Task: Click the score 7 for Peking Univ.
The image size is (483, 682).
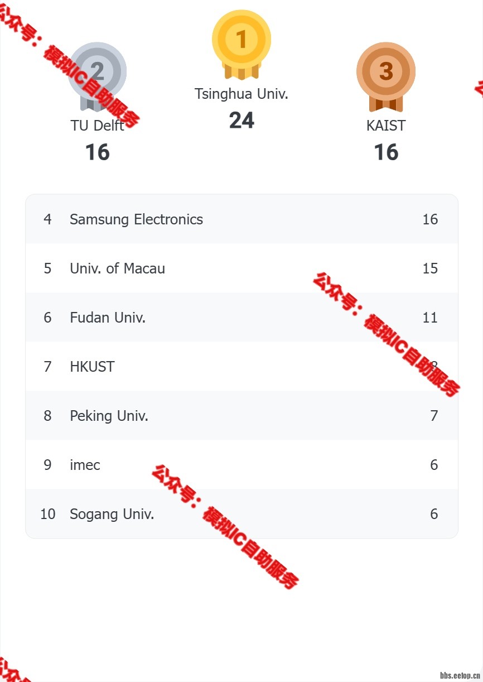Action: tap(434, 416)
